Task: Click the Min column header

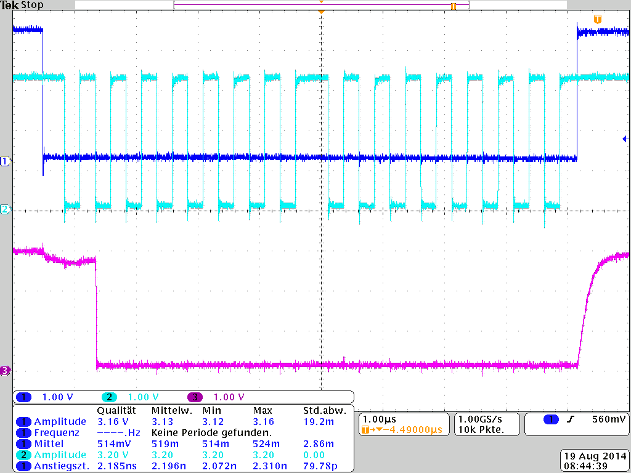Action: [x=212, y=411]
